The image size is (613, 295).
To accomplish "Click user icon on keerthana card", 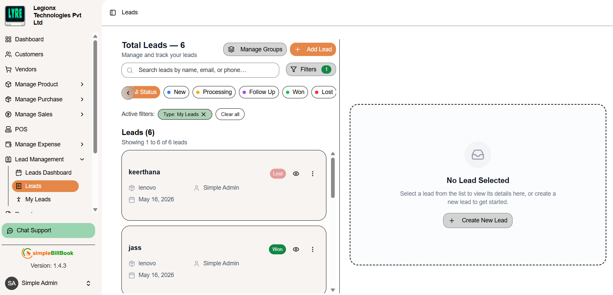I will click(x=197, y=188).
